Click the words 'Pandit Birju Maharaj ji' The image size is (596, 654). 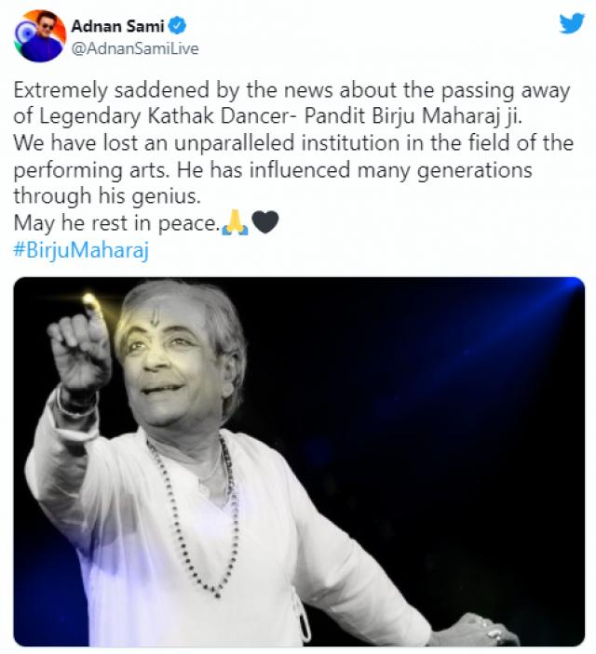click(x=413, y=116)
